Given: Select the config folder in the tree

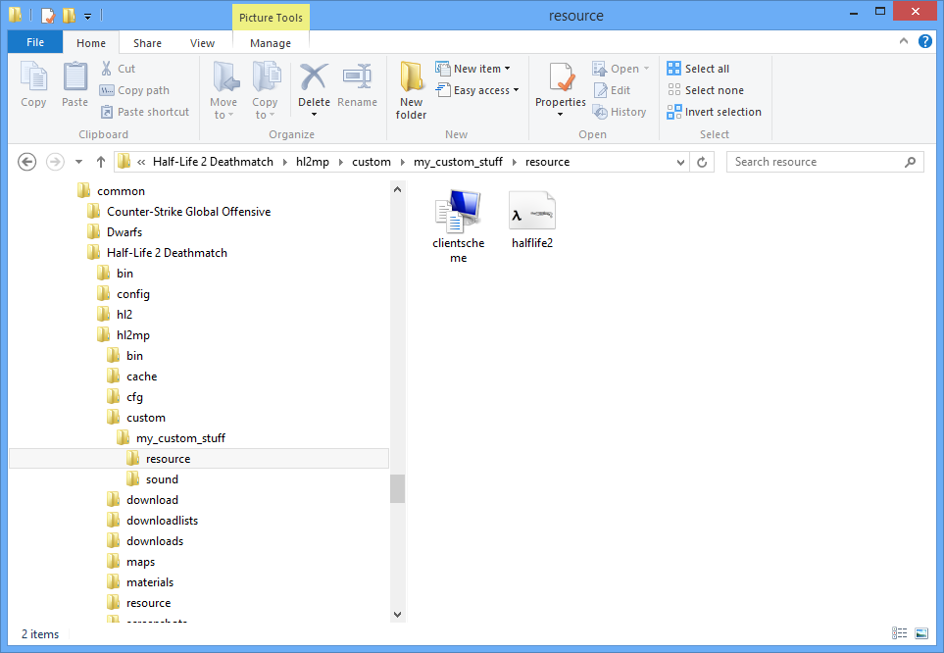Looking at the screenshot, I should point(124,294).
